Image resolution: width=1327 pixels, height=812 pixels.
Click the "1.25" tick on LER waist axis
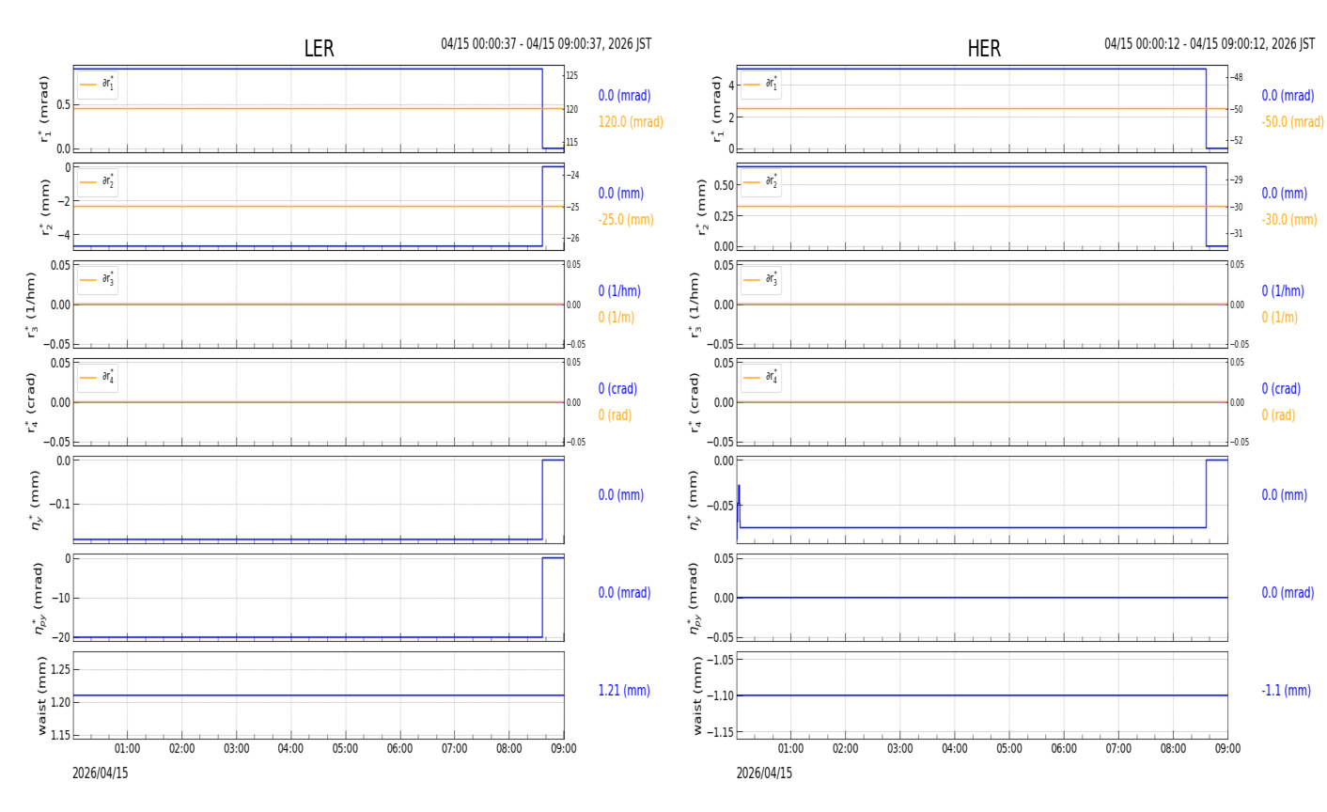58,670
